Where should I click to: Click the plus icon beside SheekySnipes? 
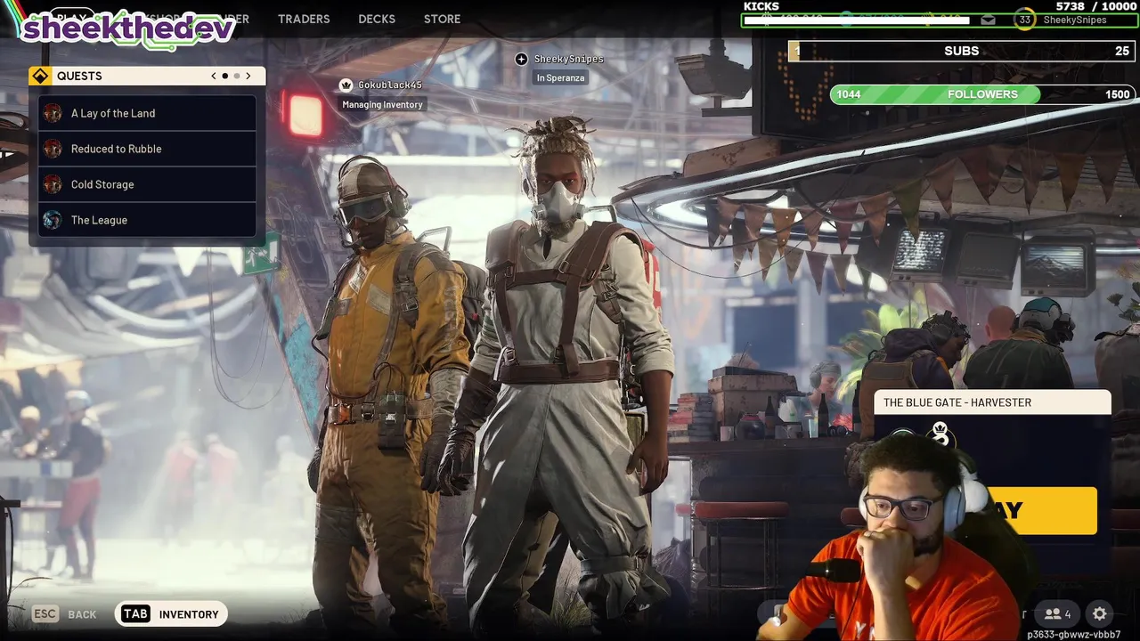522,59
